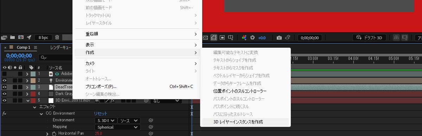The width and height of the screenshot is (422, 136).
Task: Open the ソース dropdown for Environment
Action: 129,120
